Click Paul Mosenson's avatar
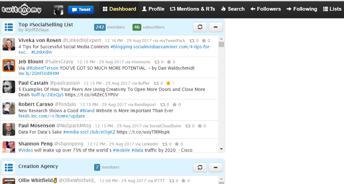The image size is (344, 184). (x=9, y=129)
